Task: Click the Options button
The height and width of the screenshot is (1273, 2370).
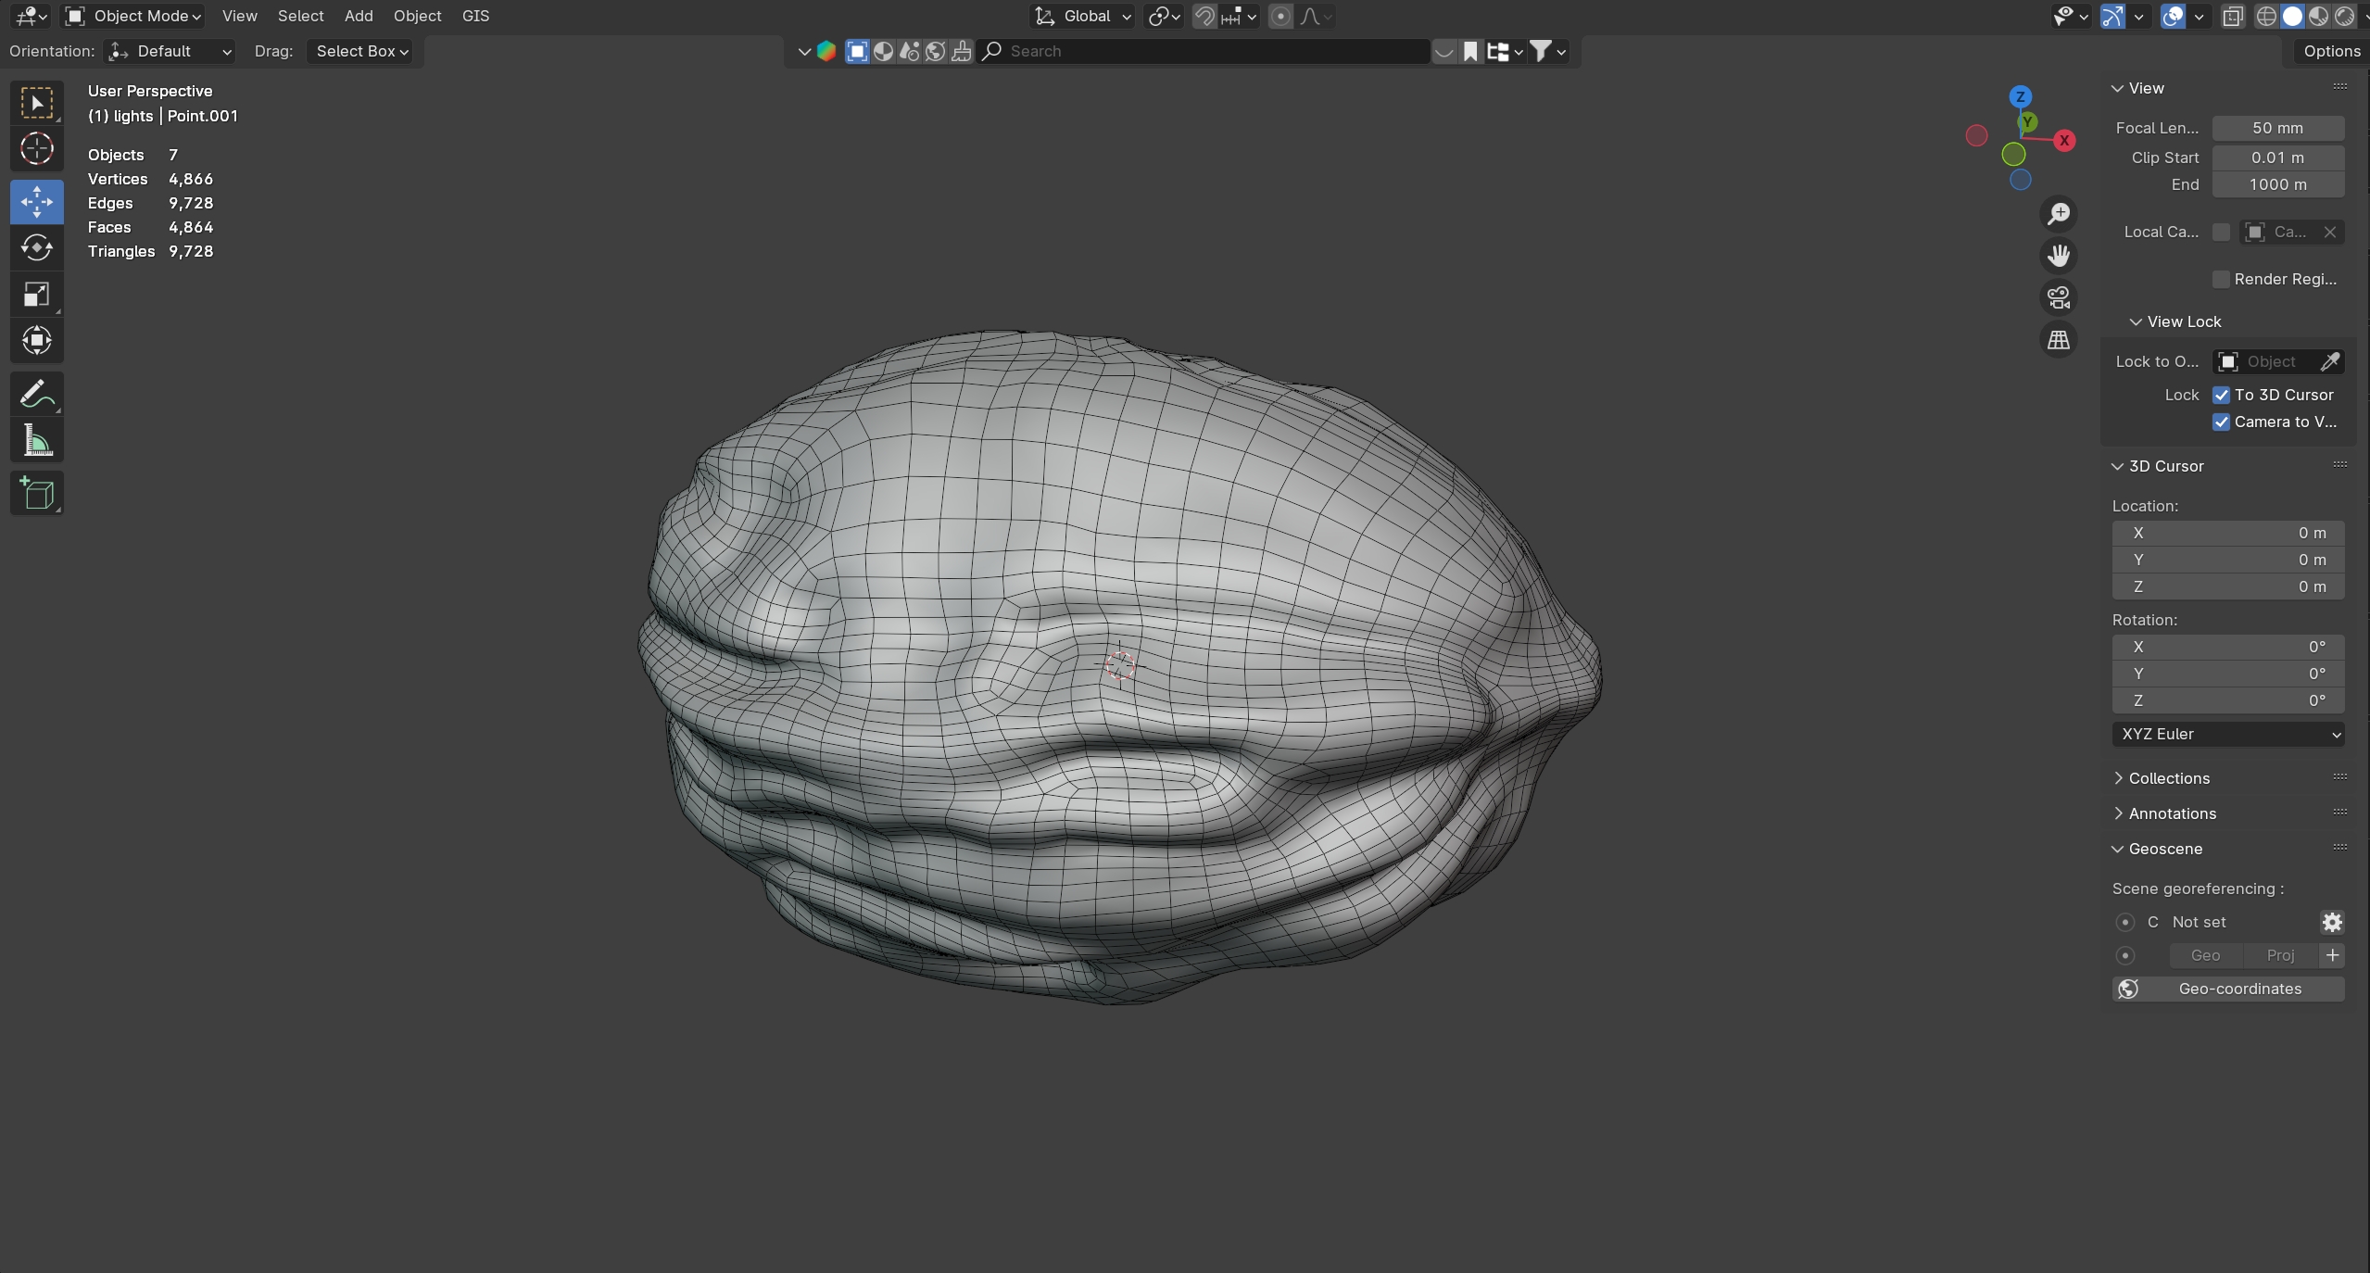Action: click(x=2331, y=51)
